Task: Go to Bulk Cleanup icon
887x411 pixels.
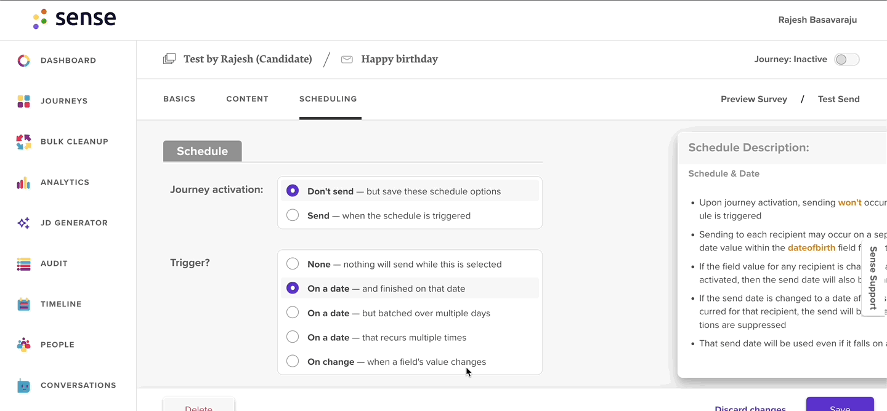Action: (23, 142)
